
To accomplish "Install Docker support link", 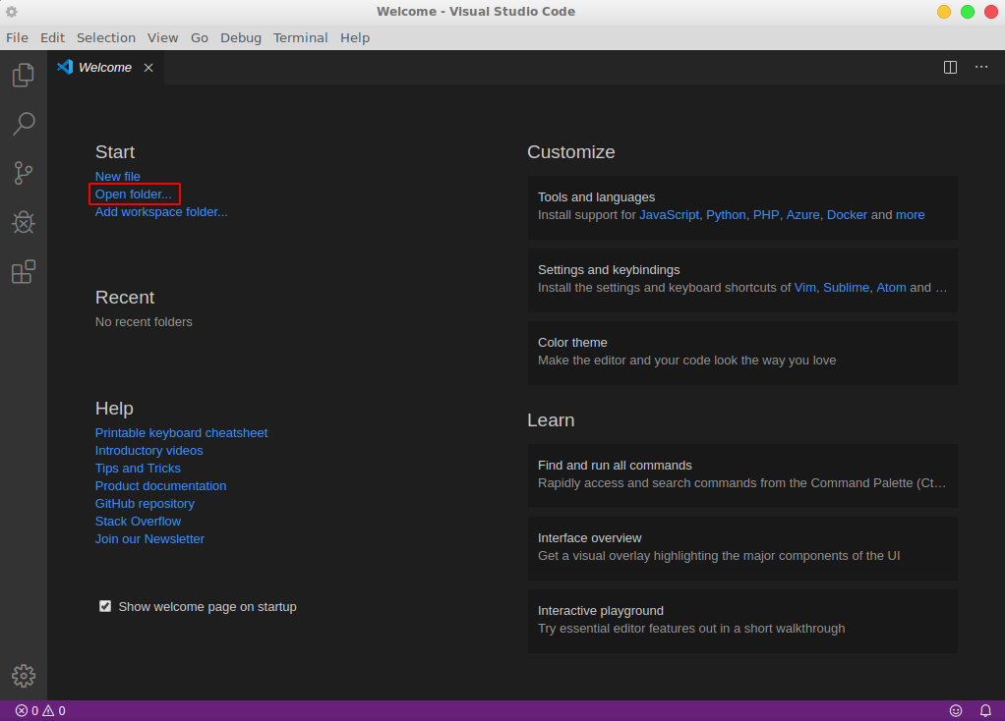I will 847,215.
